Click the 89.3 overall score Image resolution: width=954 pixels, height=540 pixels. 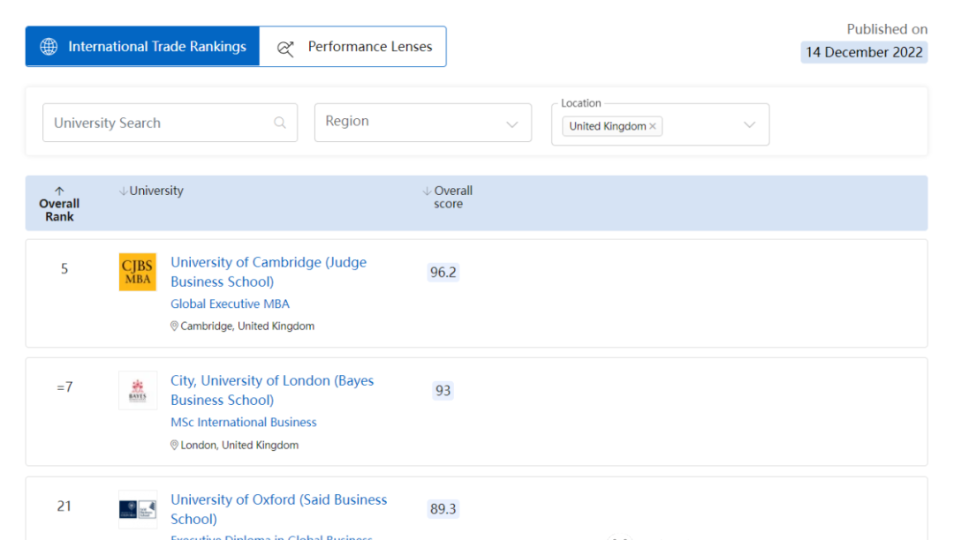click(x=443, y=509)
